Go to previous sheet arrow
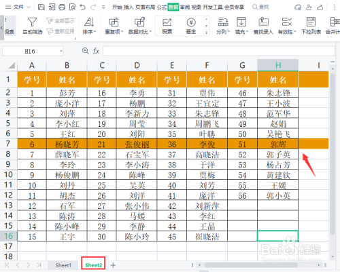Viewport: 340px width, 272px height. click(18, 265)
